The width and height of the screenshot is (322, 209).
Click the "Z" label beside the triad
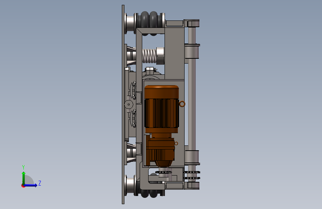(40, 183)
